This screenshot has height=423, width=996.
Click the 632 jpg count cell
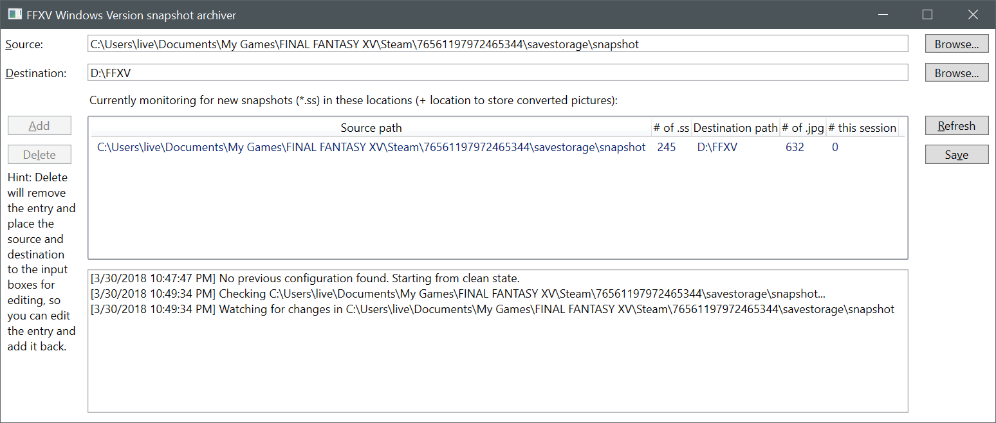(x=795, y=147)
